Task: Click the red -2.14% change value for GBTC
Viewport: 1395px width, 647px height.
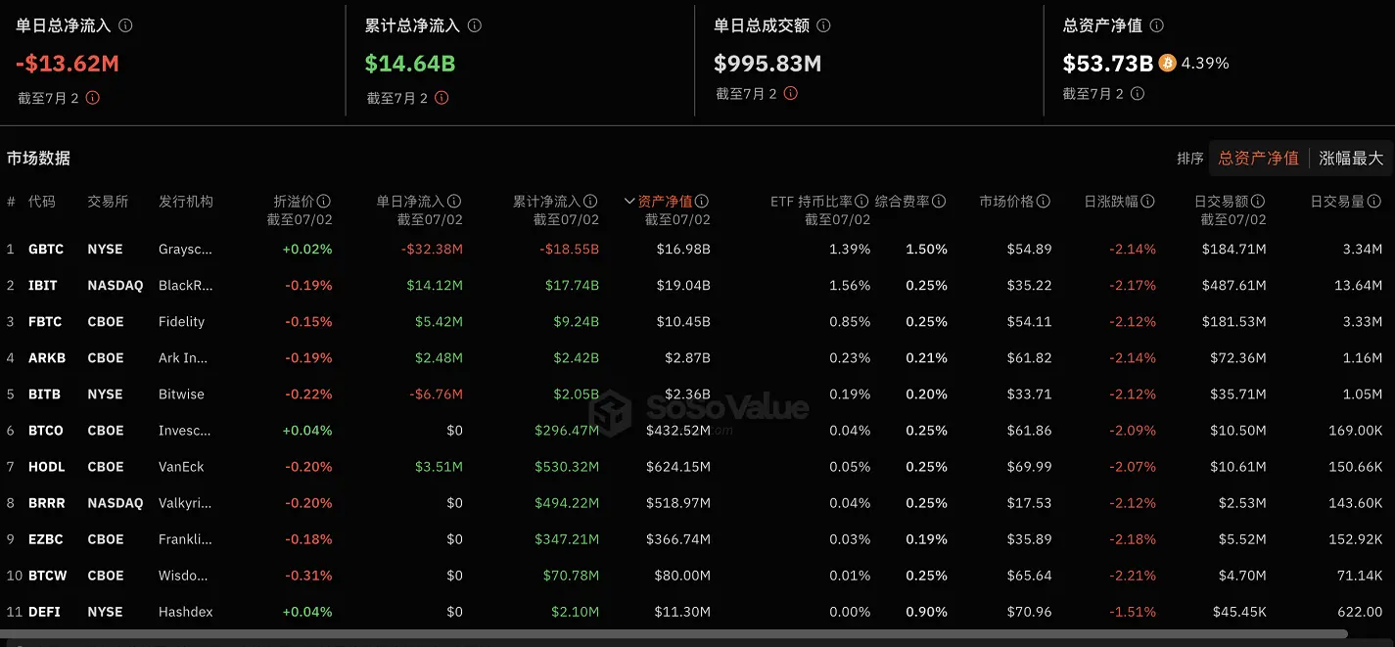Action: pyautogui.click(x=1133, y=249)
